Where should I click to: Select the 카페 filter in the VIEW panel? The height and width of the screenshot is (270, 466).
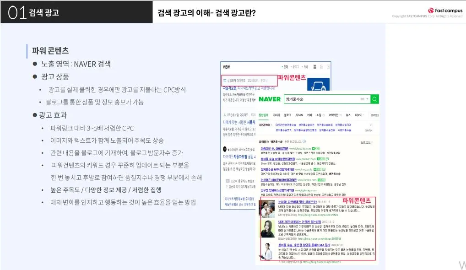click(x=305, y=67)
